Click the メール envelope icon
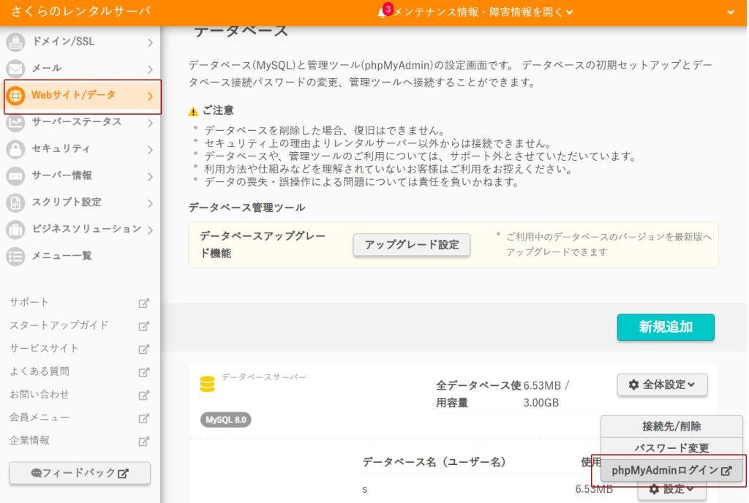 tap(15, 69)
